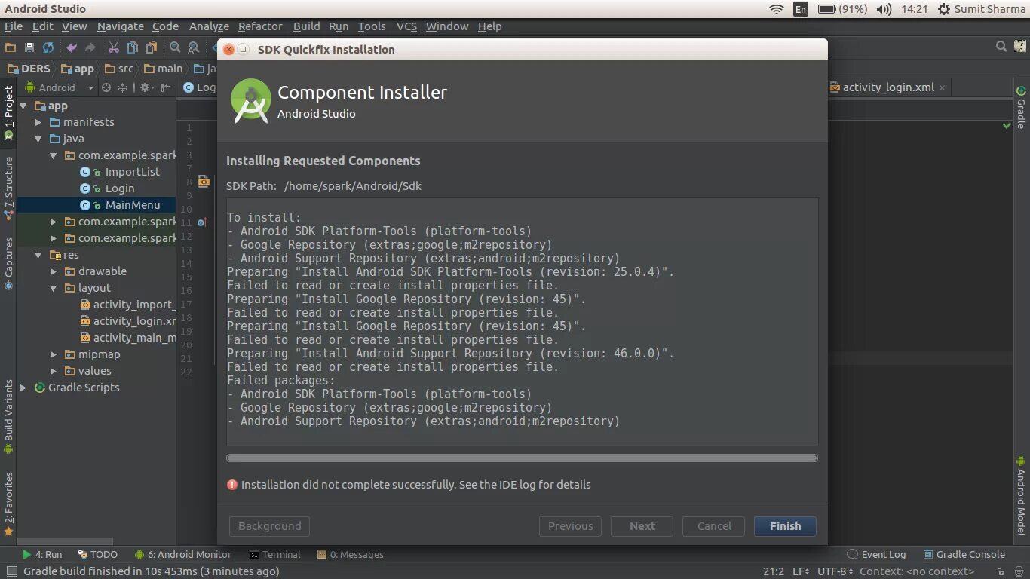
Task: Click the Undo arrow icon
Action: click(x=72, y=47)
